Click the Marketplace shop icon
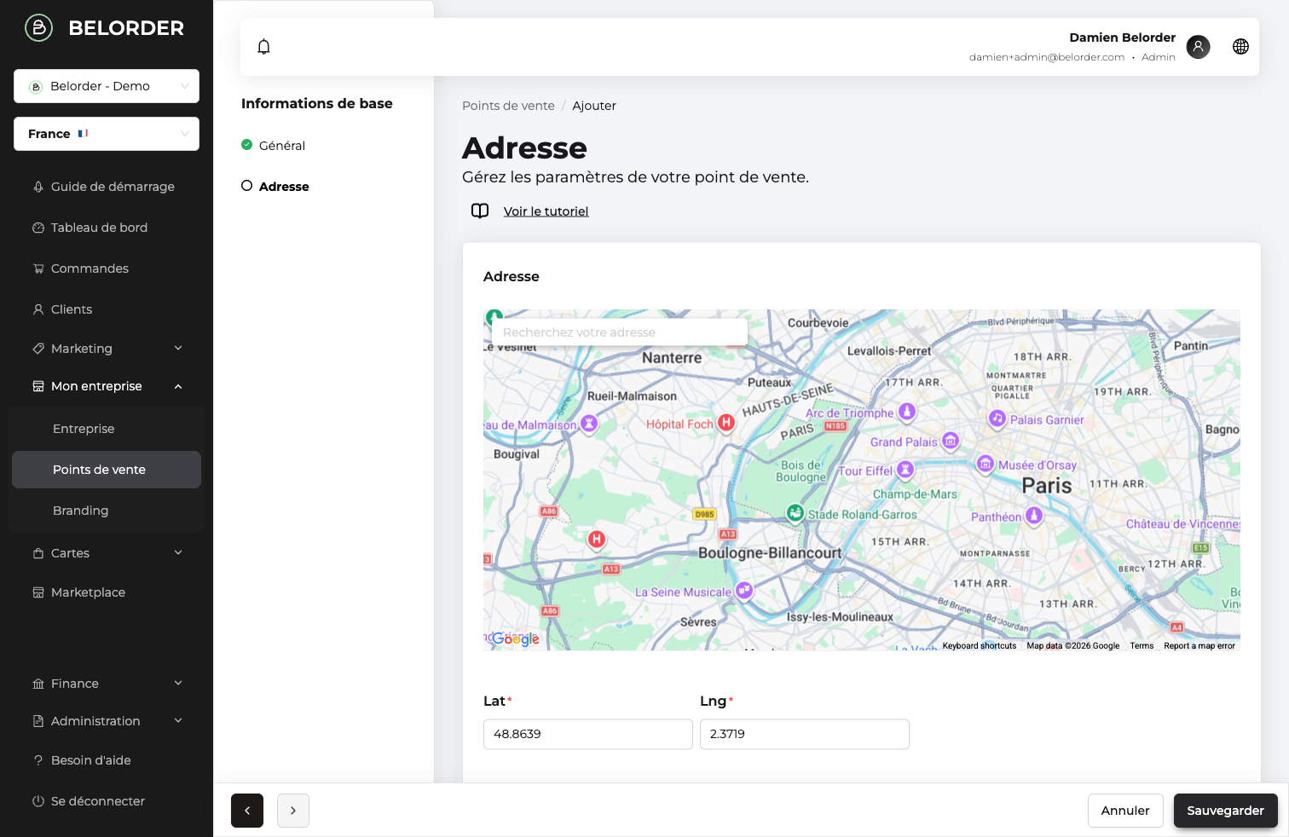Image resolution: width=1289 pixels, height=837 pixels. [x=38, y=592]
